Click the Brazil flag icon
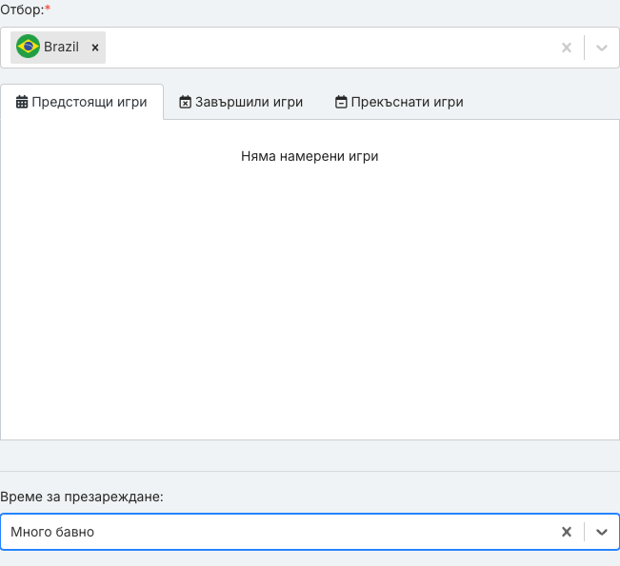Screen dimensions: 620x566 point(28,47)
